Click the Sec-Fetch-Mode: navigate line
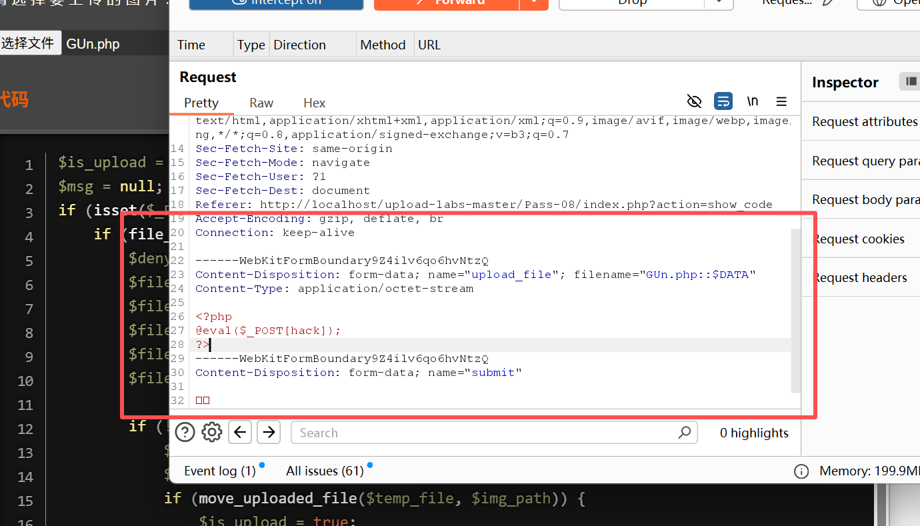This screenshot has width=920, height=526. (283, 163)
